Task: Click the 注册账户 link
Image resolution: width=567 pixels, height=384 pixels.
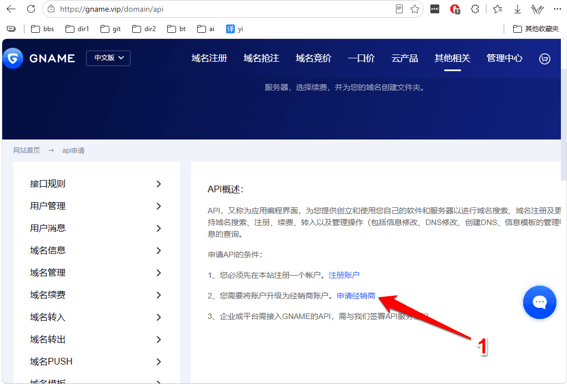Action: (x=344, y=275)
